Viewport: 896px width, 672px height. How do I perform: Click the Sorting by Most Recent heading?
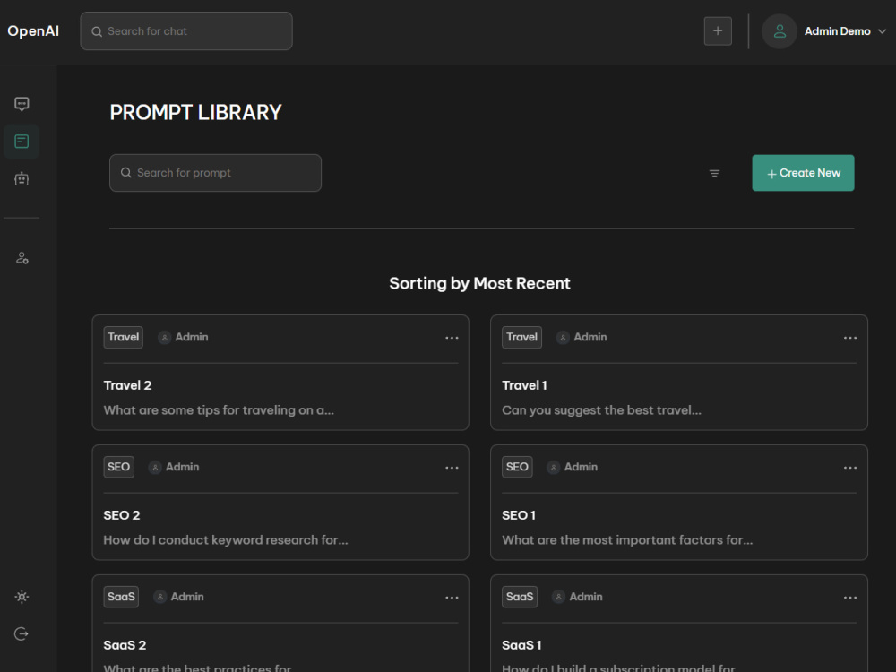(480, 283)
